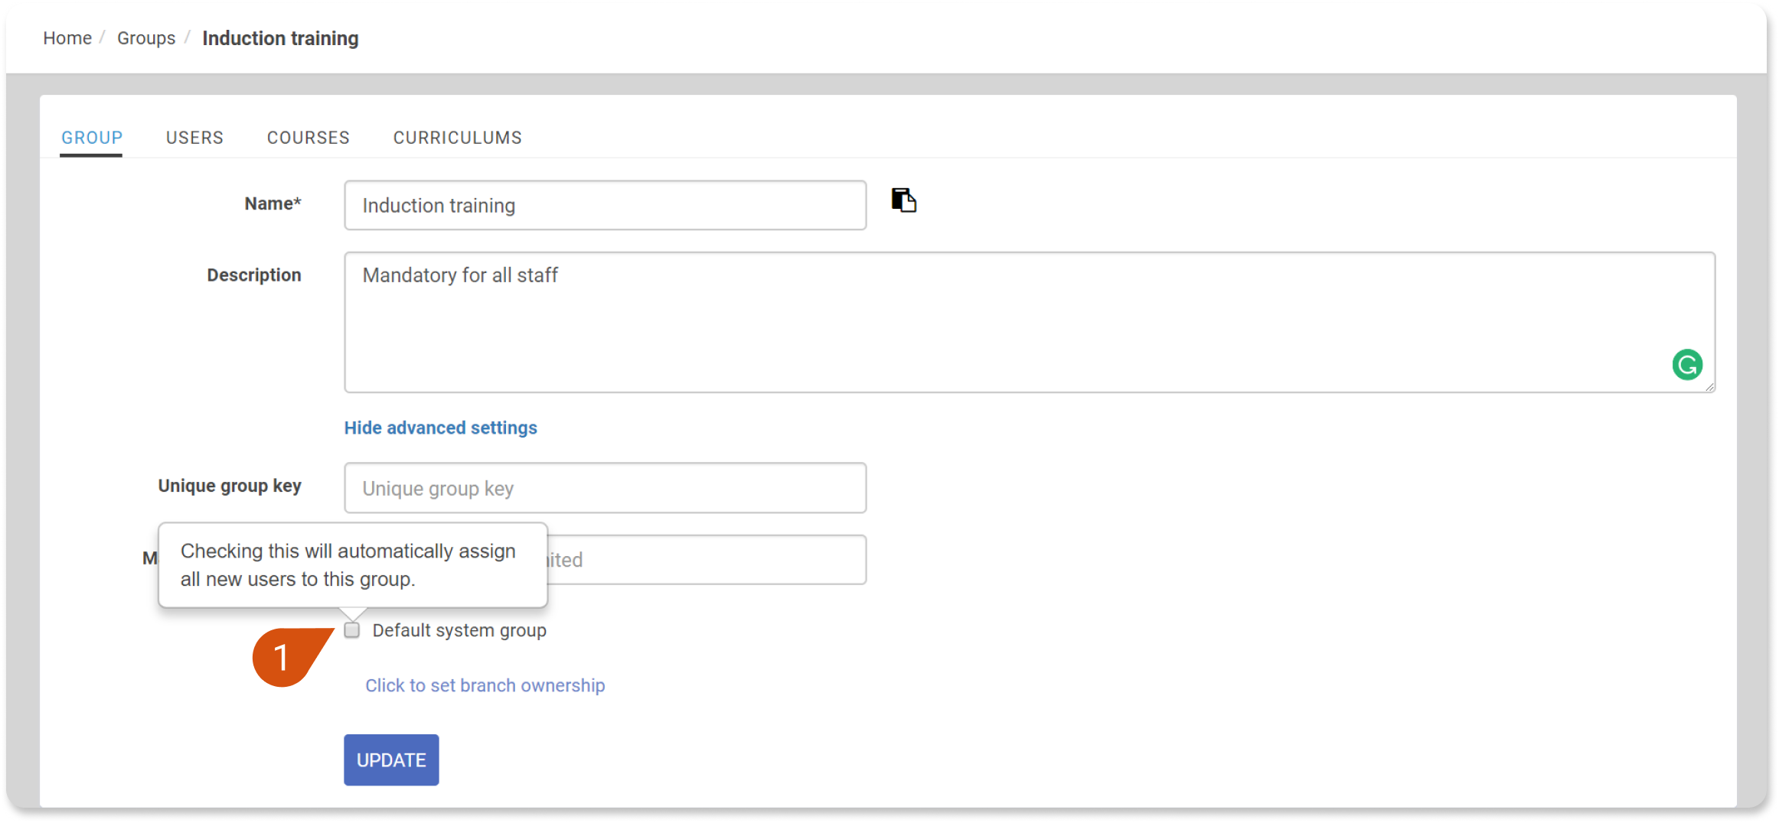Viewport: 1779px width, 823px height.
Task: Go to the Curriculums tab
Action: [457, 138]
